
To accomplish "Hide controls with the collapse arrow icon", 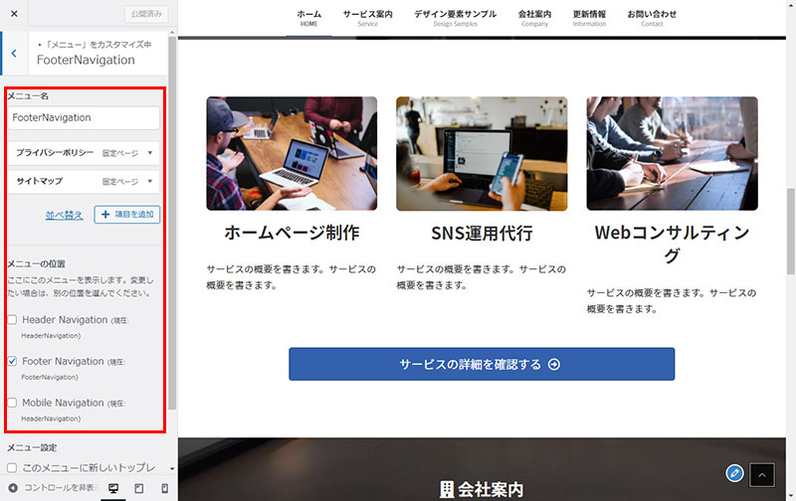I will (13, 489).
